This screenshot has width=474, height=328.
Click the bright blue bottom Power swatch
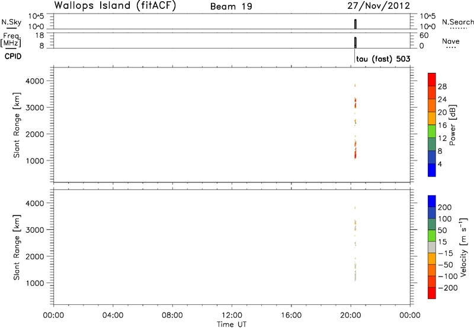click(432, 170)
